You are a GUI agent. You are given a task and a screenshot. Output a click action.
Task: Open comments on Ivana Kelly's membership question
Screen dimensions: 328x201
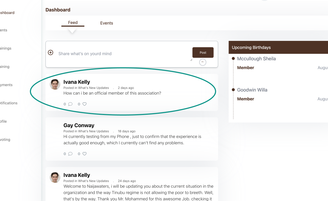click(x=70, y=104)
